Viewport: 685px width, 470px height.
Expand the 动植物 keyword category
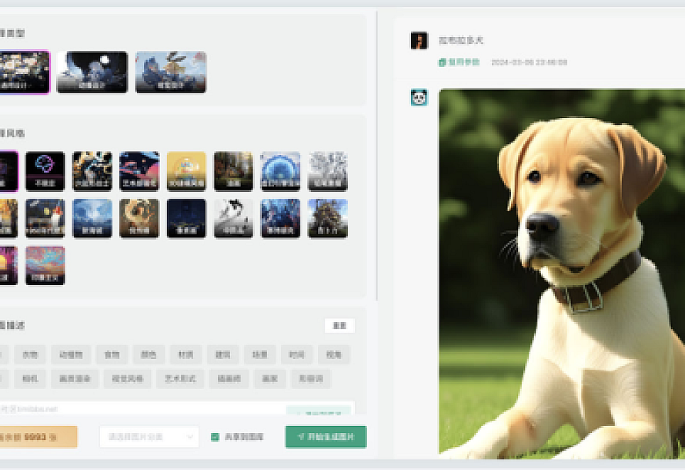click(71, 354)
